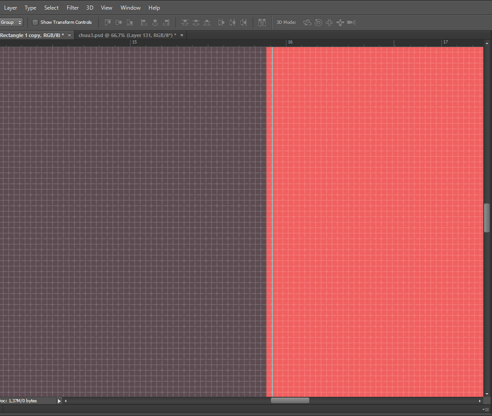Open the Type menu
492x416 pixels.
(31, 7)
